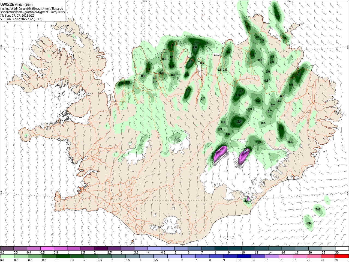Click the 2.8 value on the purple patch
The height and width of the screenshot is (262, 349).
click(220, 150)
